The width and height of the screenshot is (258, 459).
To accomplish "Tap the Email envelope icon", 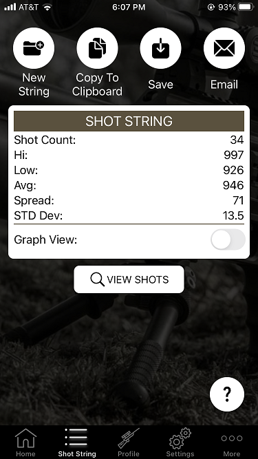I will [224, 48].
